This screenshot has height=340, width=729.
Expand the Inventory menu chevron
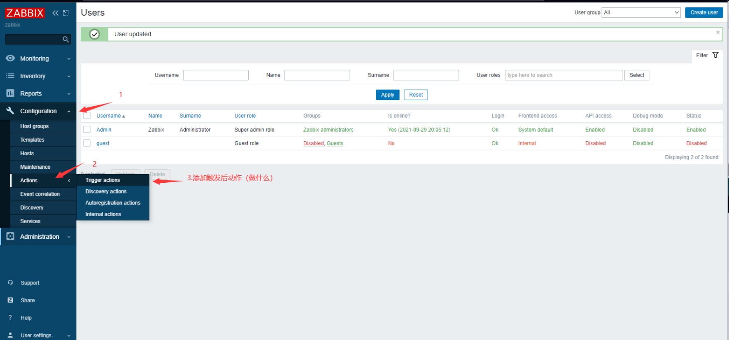click(69, 76)
